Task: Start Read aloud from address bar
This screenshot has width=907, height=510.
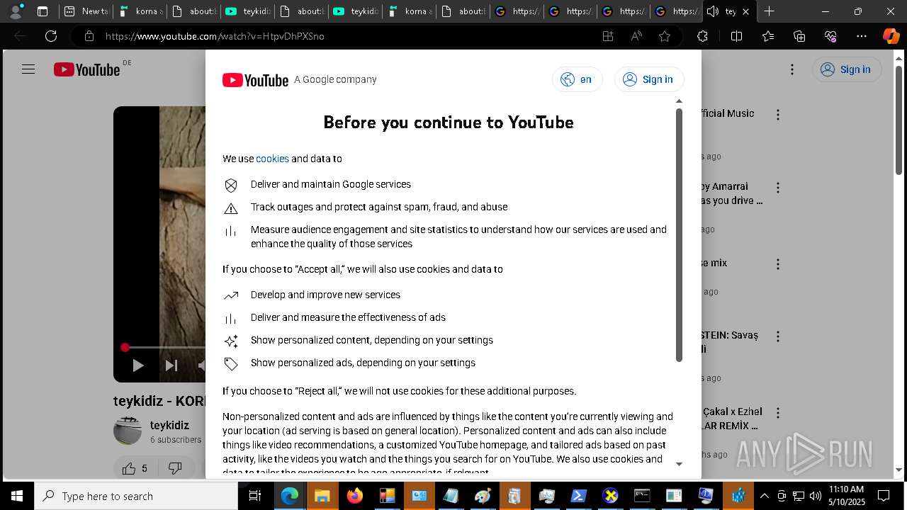Action: tap(636, 36)
